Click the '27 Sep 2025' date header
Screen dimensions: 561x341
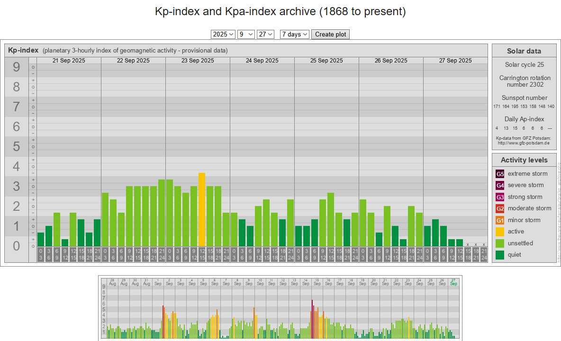tap(455, 61)
